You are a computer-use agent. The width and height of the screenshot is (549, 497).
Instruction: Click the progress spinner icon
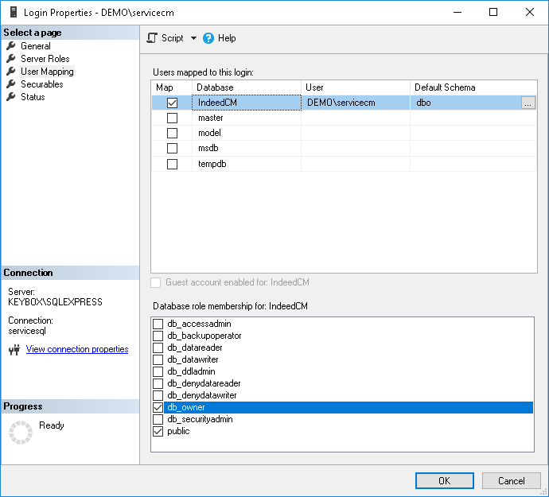[21, 433]
